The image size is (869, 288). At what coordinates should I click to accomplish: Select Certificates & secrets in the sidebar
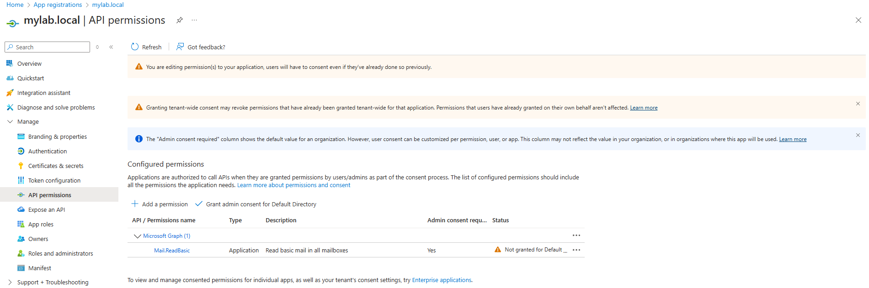pyautogui.click(x=55, y=165)
